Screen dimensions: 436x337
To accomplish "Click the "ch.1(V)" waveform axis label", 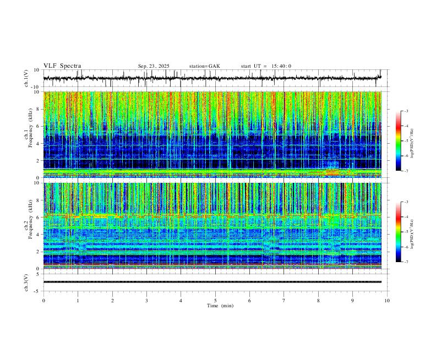I will 26,78.
